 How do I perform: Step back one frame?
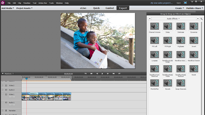[x=97, y=74]
